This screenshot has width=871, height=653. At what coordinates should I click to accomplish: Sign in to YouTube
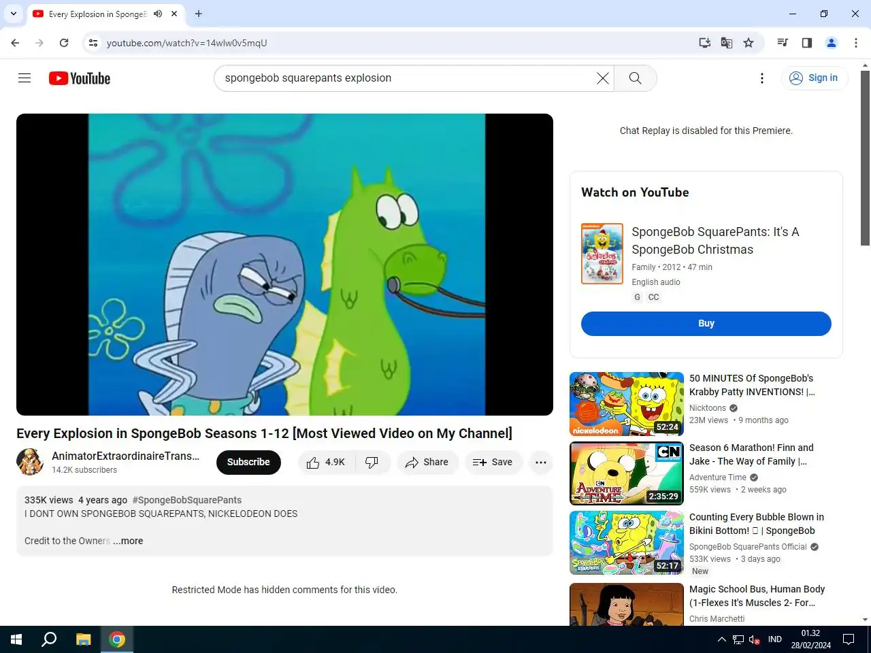click(x=814, y=78)
